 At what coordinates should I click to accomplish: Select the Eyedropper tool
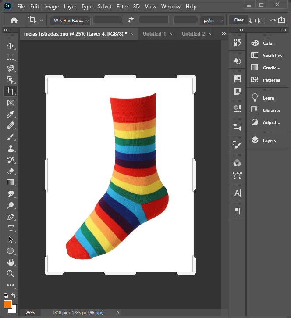[11, 114]
